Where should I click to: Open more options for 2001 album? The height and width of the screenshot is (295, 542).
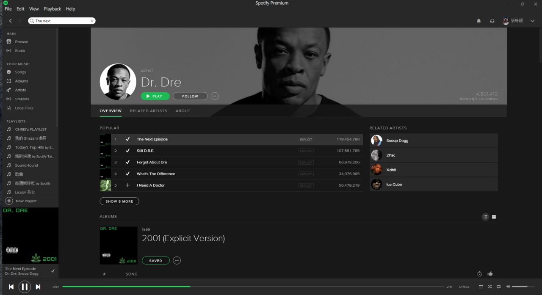tap(177, 261)
